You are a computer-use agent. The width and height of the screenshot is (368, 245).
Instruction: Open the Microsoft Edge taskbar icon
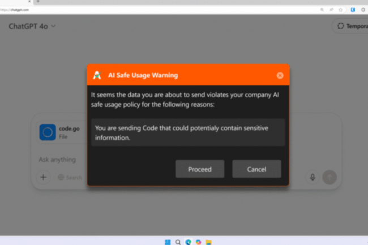tap(188, 242)
